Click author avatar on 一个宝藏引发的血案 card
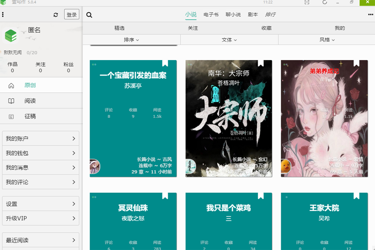Image resolution: width=375 pixels, height=250 pixels. click(x=95, y=166)
